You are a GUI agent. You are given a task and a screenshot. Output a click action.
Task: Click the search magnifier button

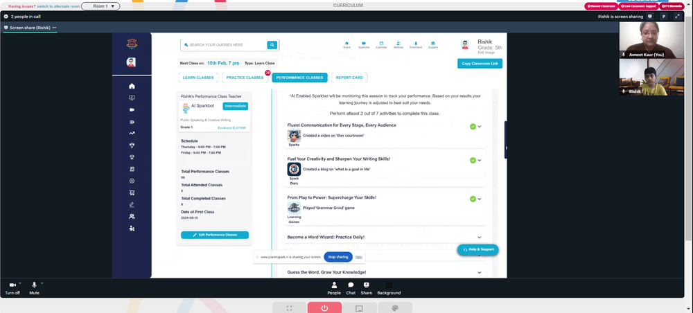coord(272,45)
